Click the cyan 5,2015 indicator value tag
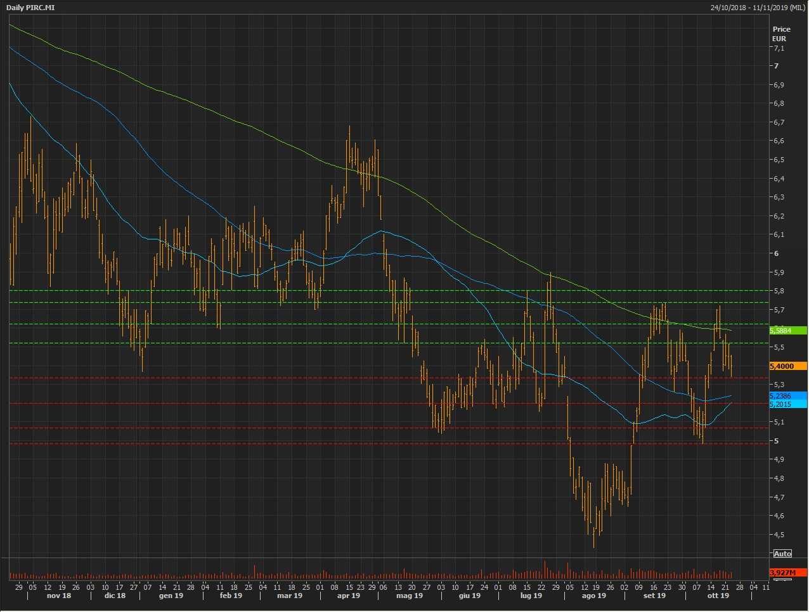The height and width of the screenshot is (612, 809). coord(787,404)
